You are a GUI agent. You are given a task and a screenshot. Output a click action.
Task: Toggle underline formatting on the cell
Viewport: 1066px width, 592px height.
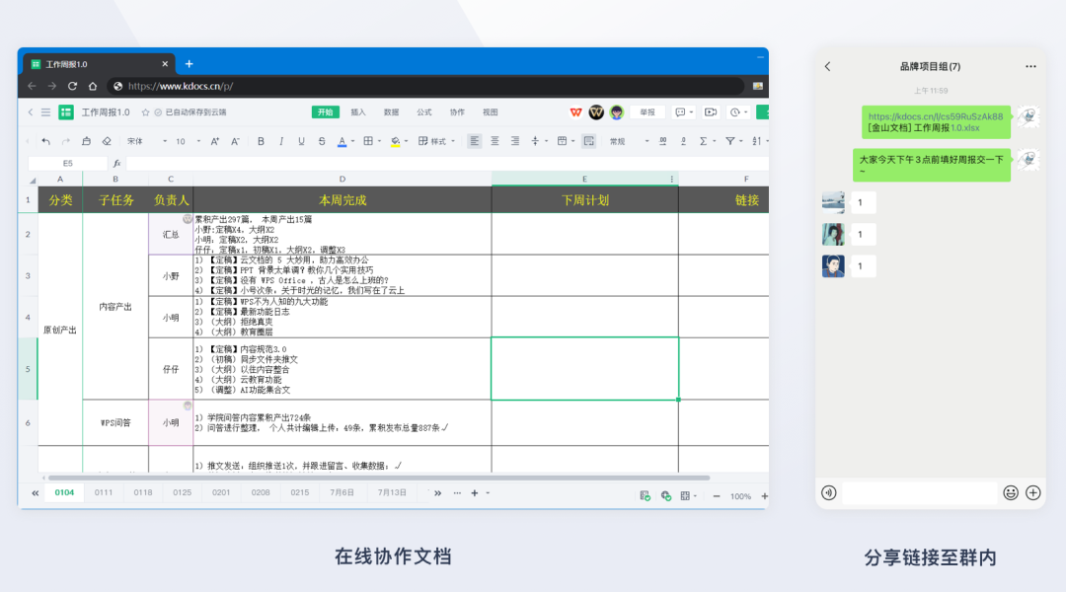click(x=301, y=141)
